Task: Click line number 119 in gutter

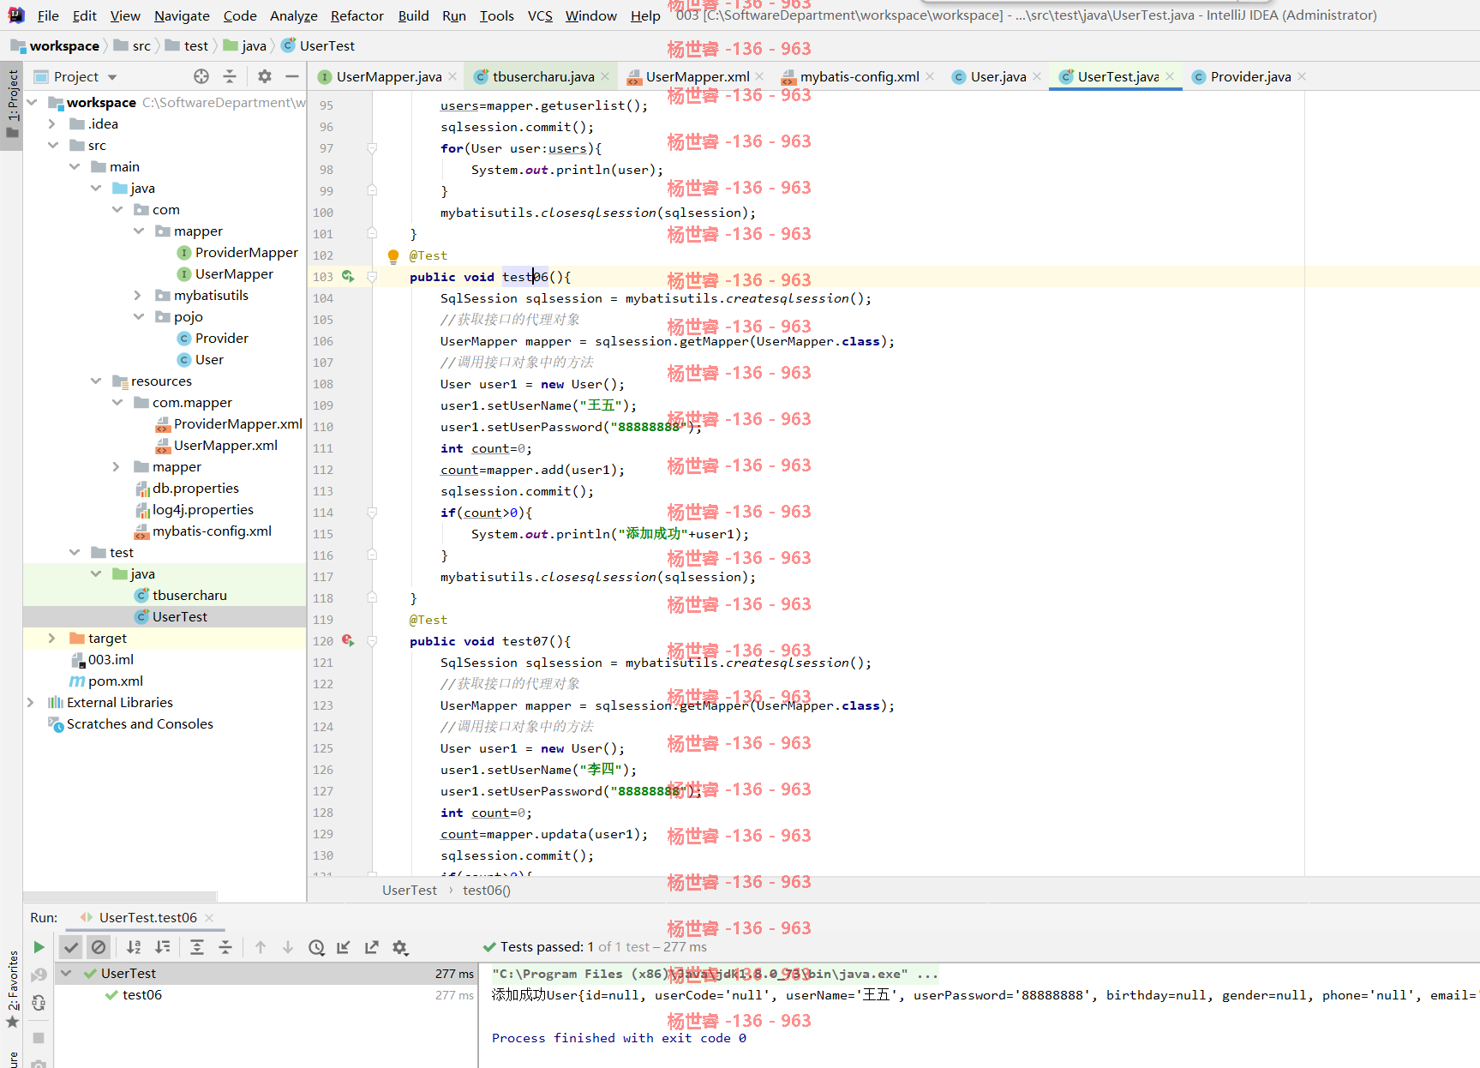Action: [323, 619]
